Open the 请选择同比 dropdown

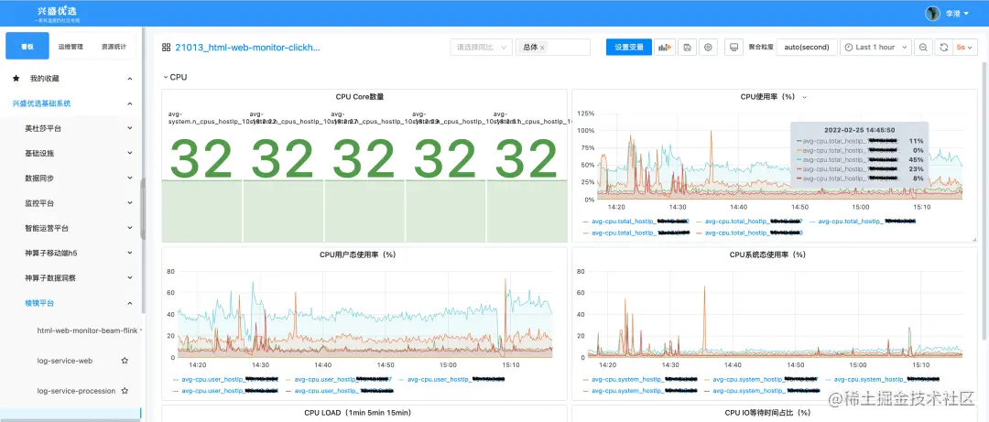(482, 48)
